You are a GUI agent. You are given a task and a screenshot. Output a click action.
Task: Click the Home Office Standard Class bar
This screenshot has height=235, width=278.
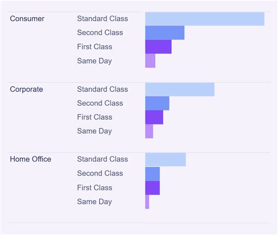click(x=165, y=160)
